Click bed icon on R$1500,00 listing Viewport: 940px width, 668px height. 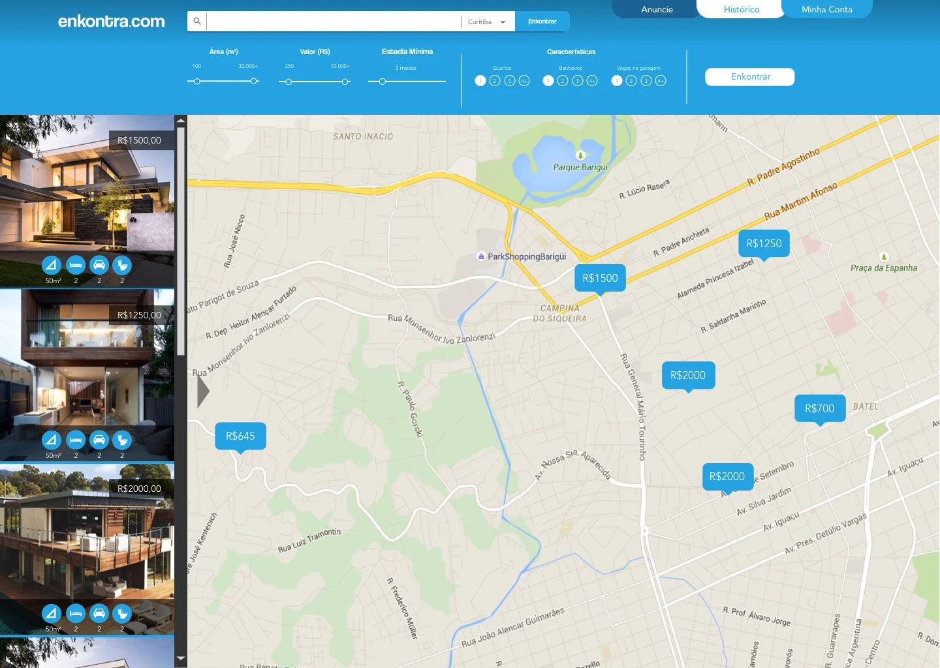(76, 265)
